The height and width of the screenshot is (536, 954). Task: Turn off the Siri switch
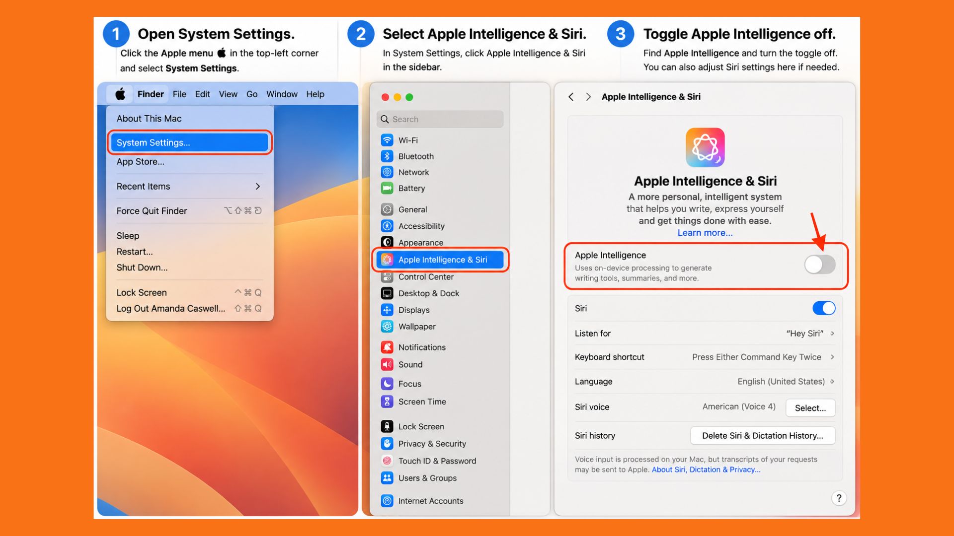[x=824, y=308]
